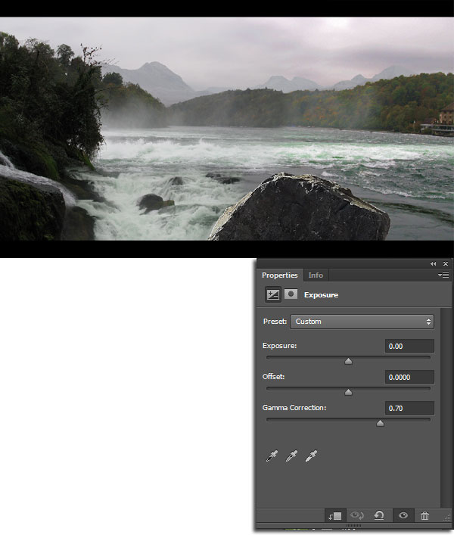Open the Properties panel flyout menu
454x535 pixels.
(443, 275)
